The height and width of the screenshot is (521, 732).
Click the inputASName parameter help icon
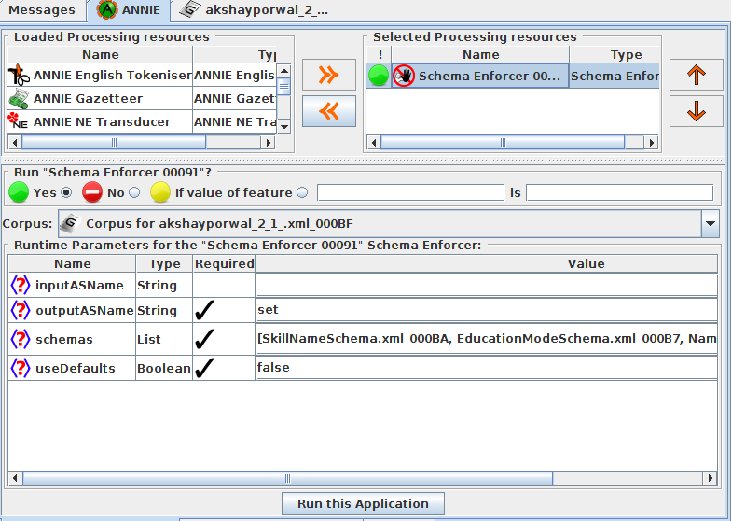point(21,285)
